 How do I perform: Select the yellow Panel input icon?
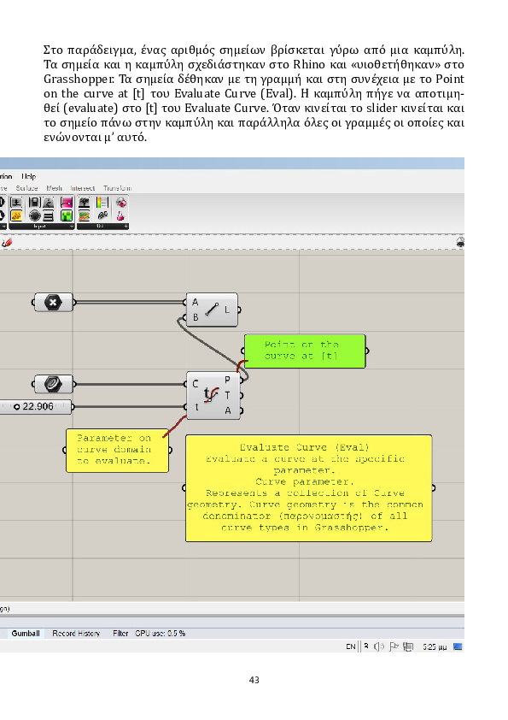[16, 215]
